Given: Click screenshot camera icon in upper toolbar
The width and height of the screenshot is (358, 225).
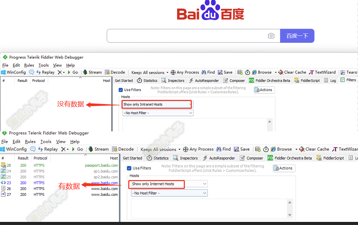Looking at the screenshot, I should 240,72.
